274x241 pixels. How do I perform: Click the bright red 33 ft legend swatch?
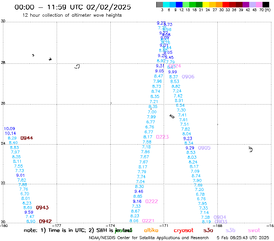pyautogui.click(x=226, y=4)
